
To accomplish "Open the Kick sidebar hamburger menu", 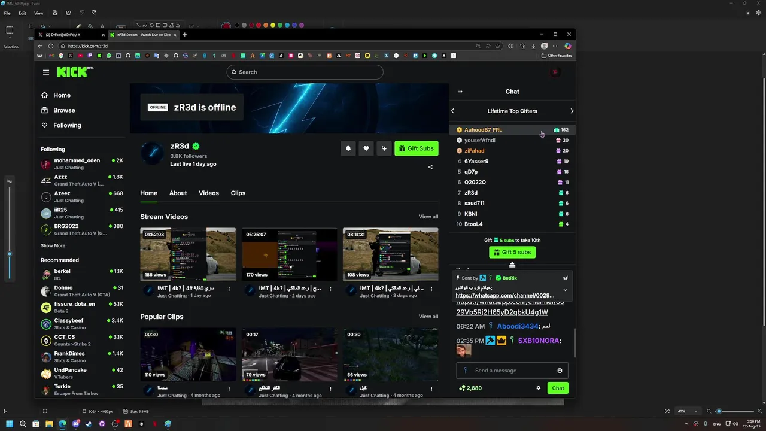I will (x=46, y=72).
